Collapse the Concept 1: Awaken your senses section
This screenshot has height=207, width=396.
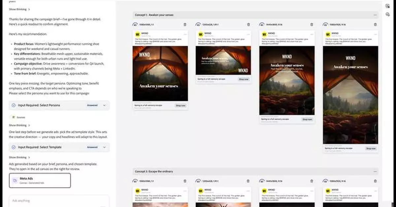375,15
